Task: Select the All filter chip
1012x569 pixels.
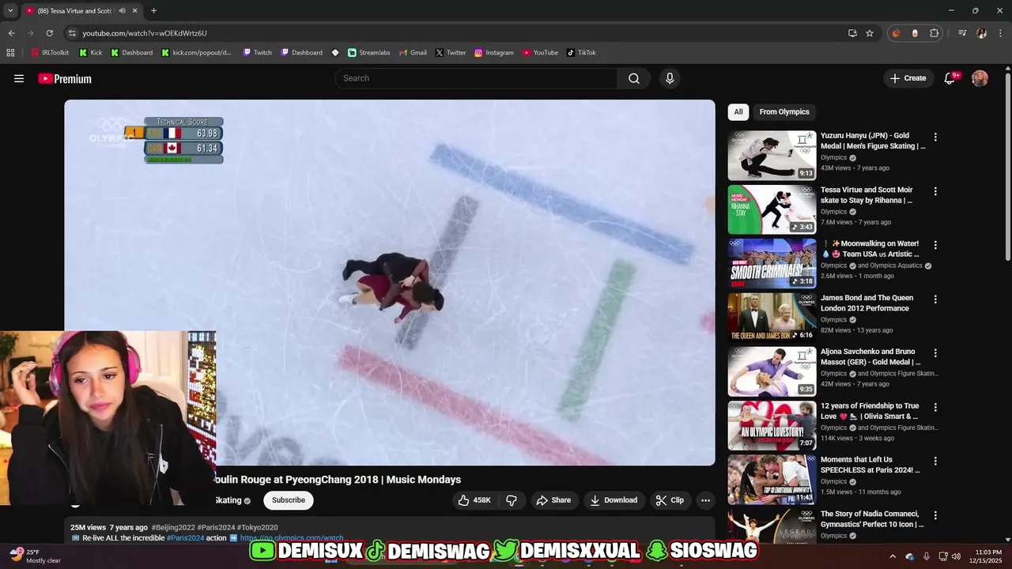Action: point(738,112)
